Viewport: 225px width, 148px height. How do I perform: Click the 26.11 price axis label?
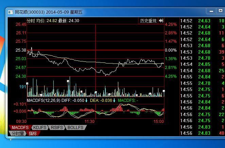point(21,33)
